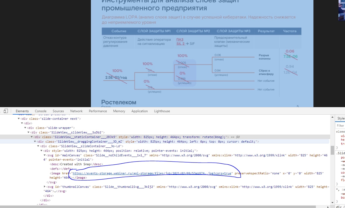Select the empty defs element row

[x=61, y=169]
